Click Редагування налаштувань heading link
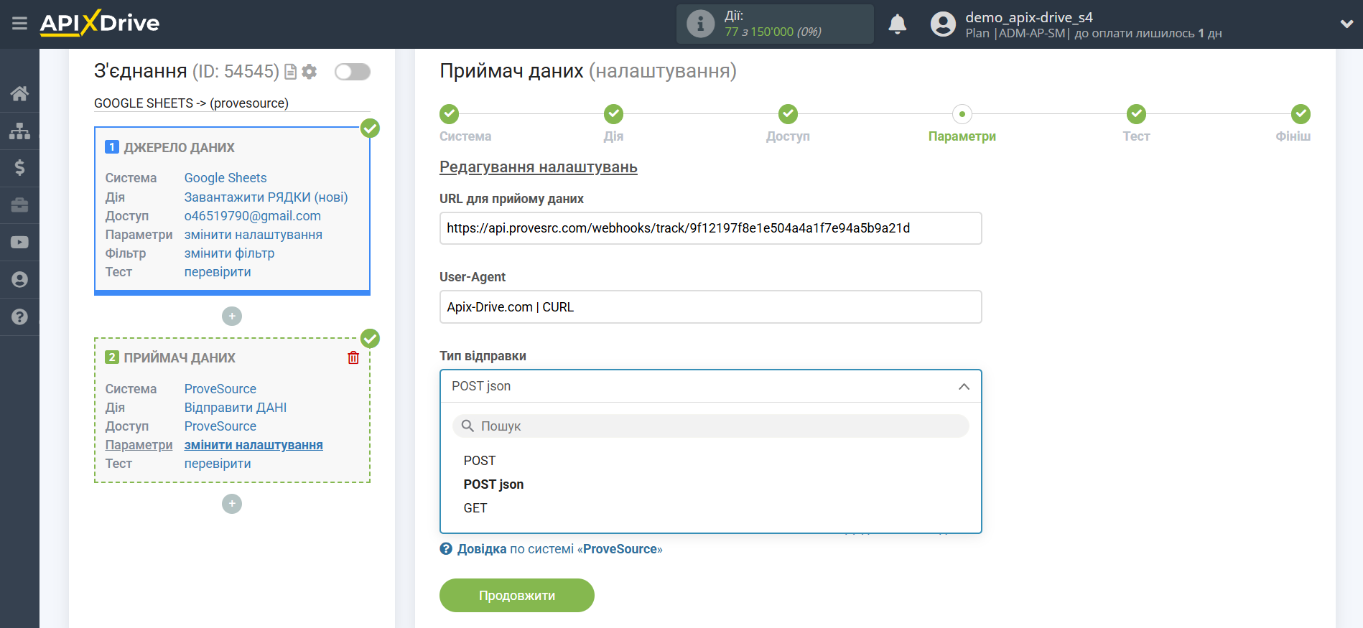Screen dimensions: 1363x628 tap(539, 167)
